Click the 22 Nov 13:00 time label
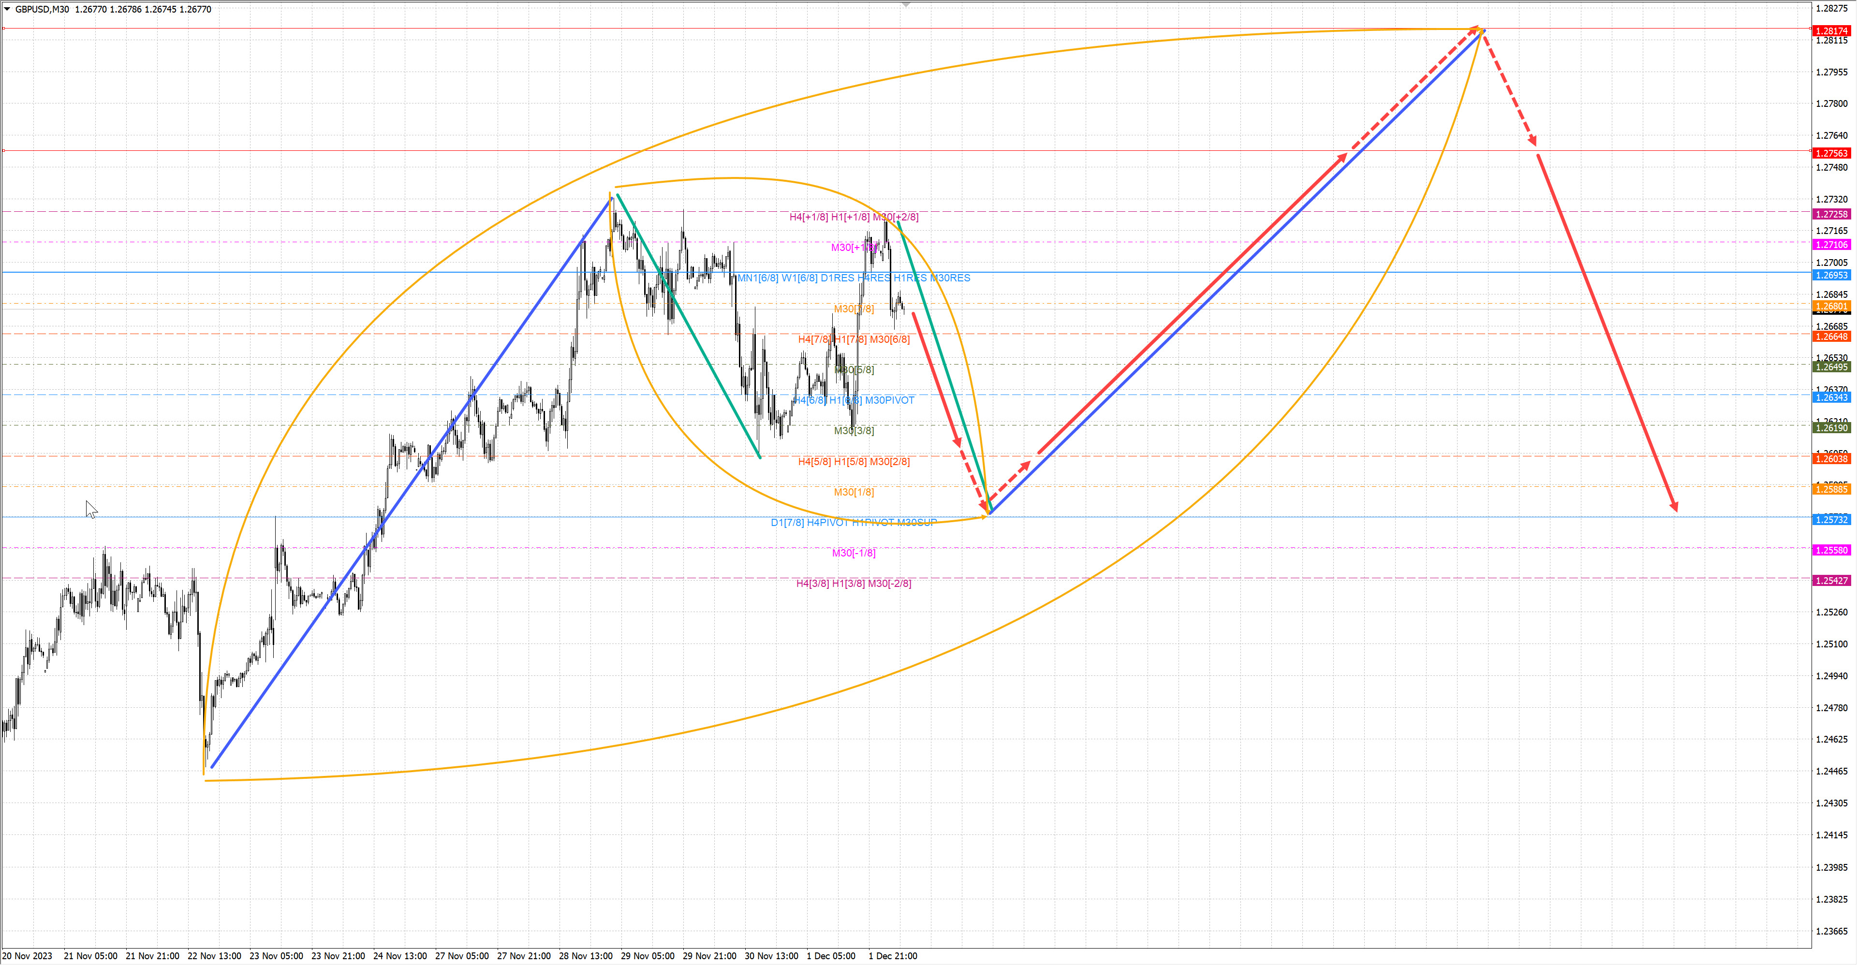1857x965 pixels. [x=214, y=956]
